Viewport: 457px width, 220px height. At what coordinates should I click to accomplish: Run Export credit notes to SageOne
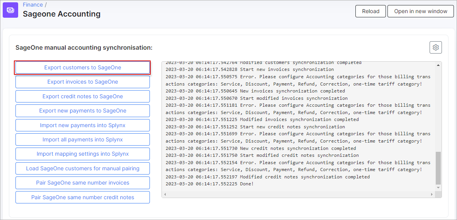pyautogui.click(x=83, y=96)
